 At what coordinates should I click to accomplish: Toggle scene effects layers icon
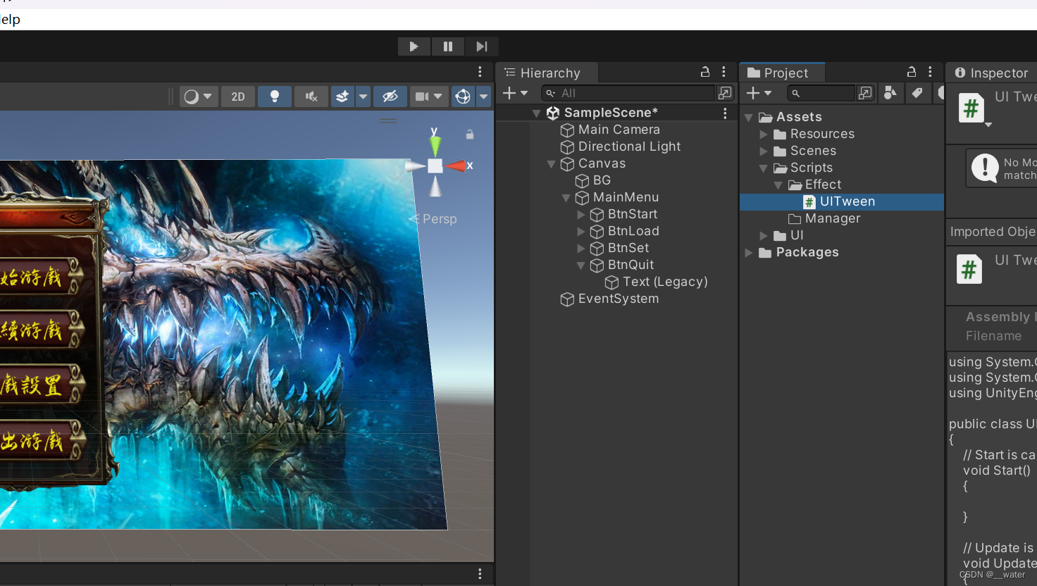342,96
